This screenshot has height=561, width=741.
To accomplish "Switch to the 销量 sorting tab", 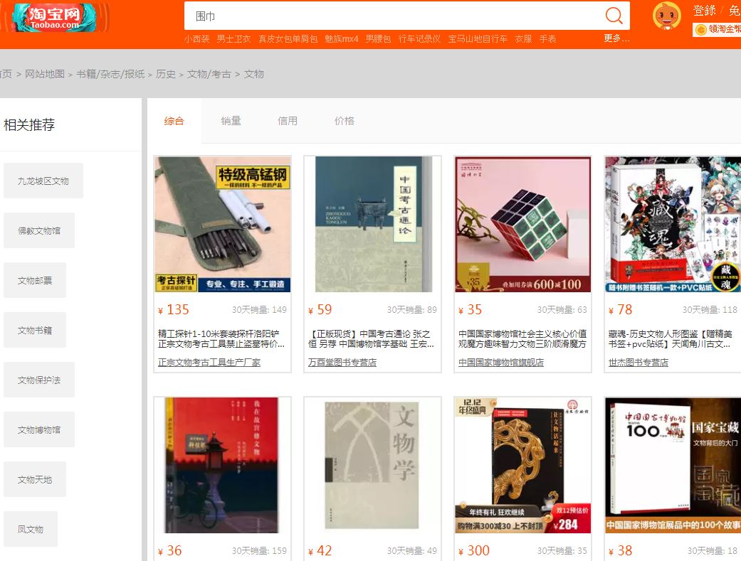I will (x=231, y=121).
